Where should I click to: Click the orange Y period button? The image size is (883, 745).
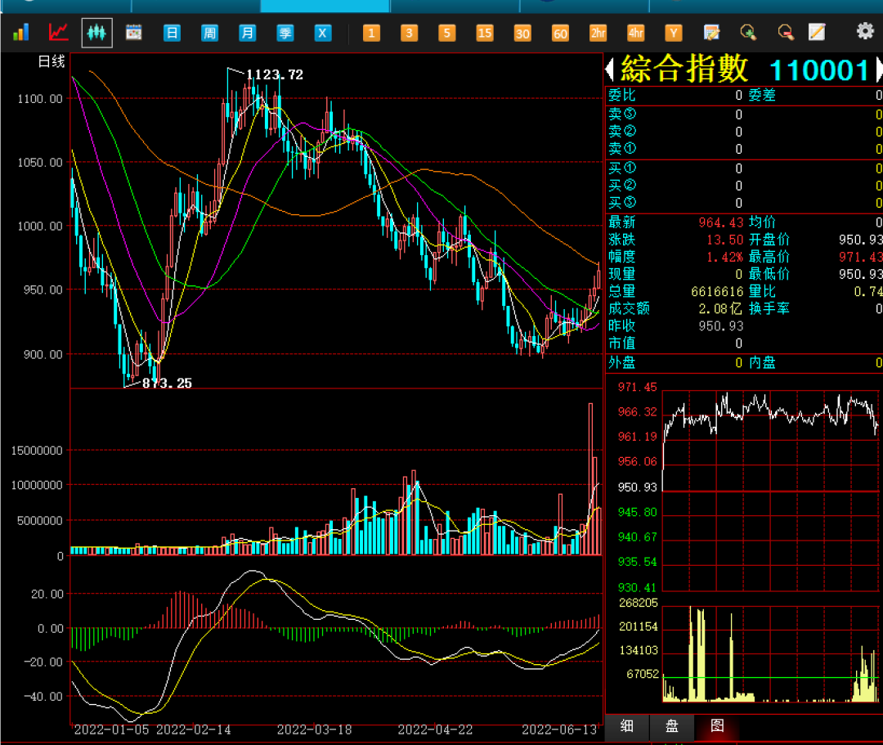coord(674,33)
